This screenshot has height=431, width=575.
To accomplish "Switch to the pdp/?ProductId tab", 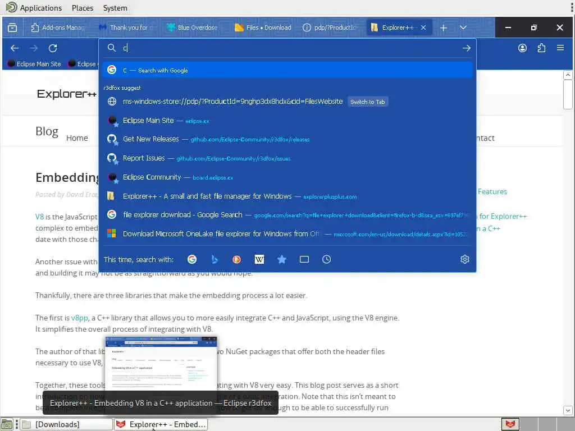I will click(329, 27).
